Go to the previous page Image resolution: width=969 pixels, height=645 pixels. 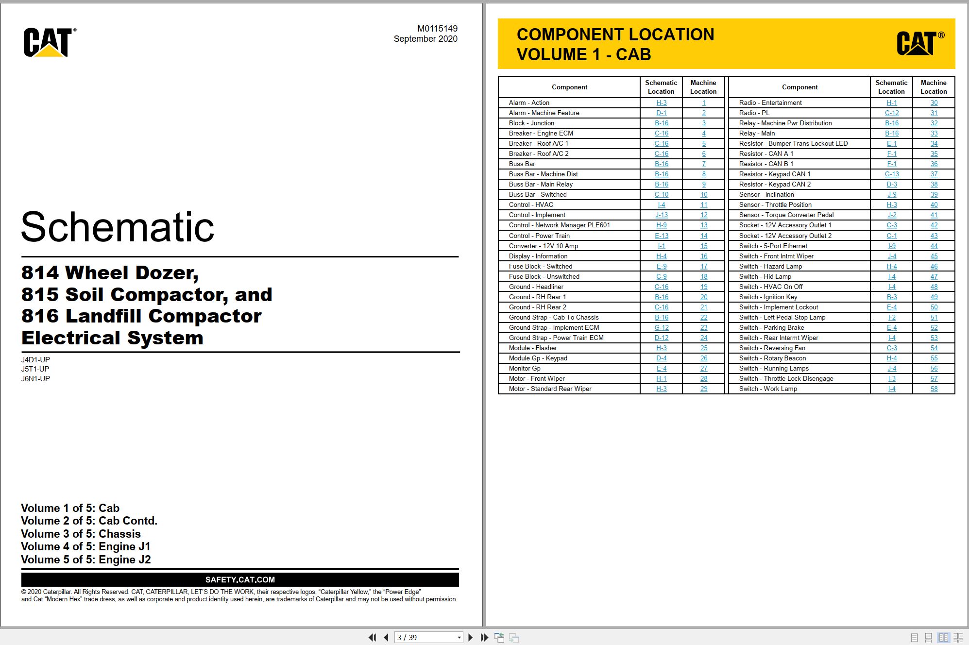(x=386, y=637)
